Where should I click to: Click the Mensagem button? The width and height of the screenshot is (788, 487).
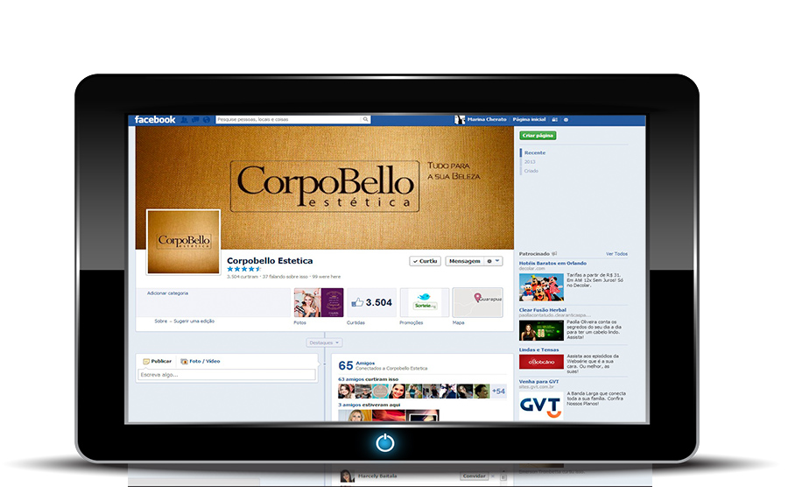[464, 261]
